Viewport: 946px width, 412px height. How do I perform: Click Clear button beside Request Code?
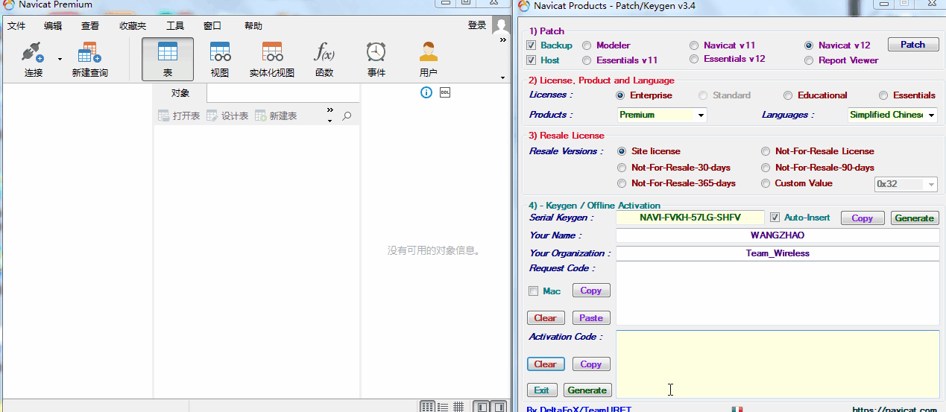(546, 318)
